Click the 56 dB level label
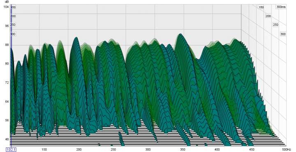This screenshot has height=152, width=296. click(7, 120)
